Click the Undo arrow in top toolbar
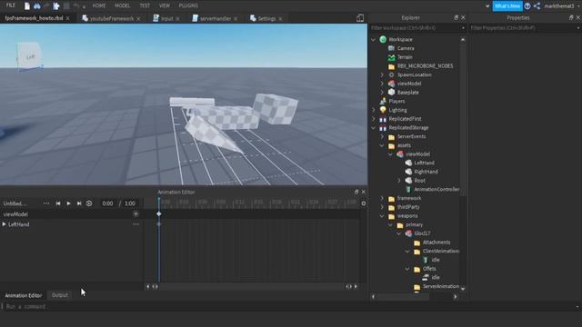The height and width of the screenshot is (327, 582). click(76, 6)
